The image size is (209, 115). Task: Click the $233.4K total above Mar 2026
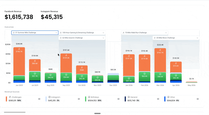(160, 45)
